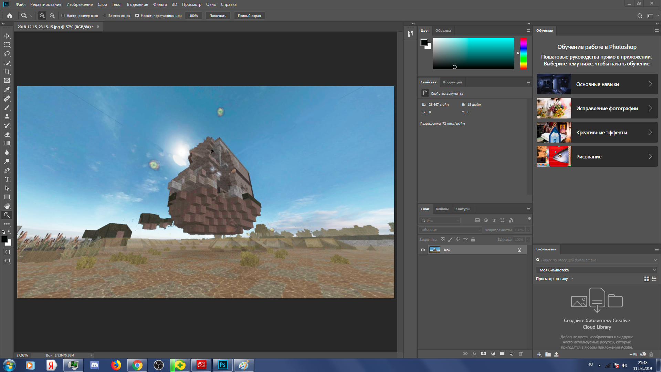This screenshot has height=372, width=661.
Task: Select the Gradient tool
Action: 7,143
